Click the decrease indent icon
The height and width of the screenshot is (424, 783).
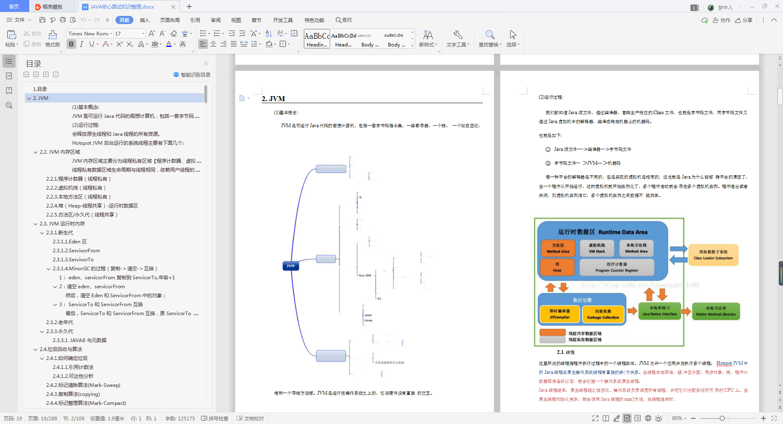point(232,33)
